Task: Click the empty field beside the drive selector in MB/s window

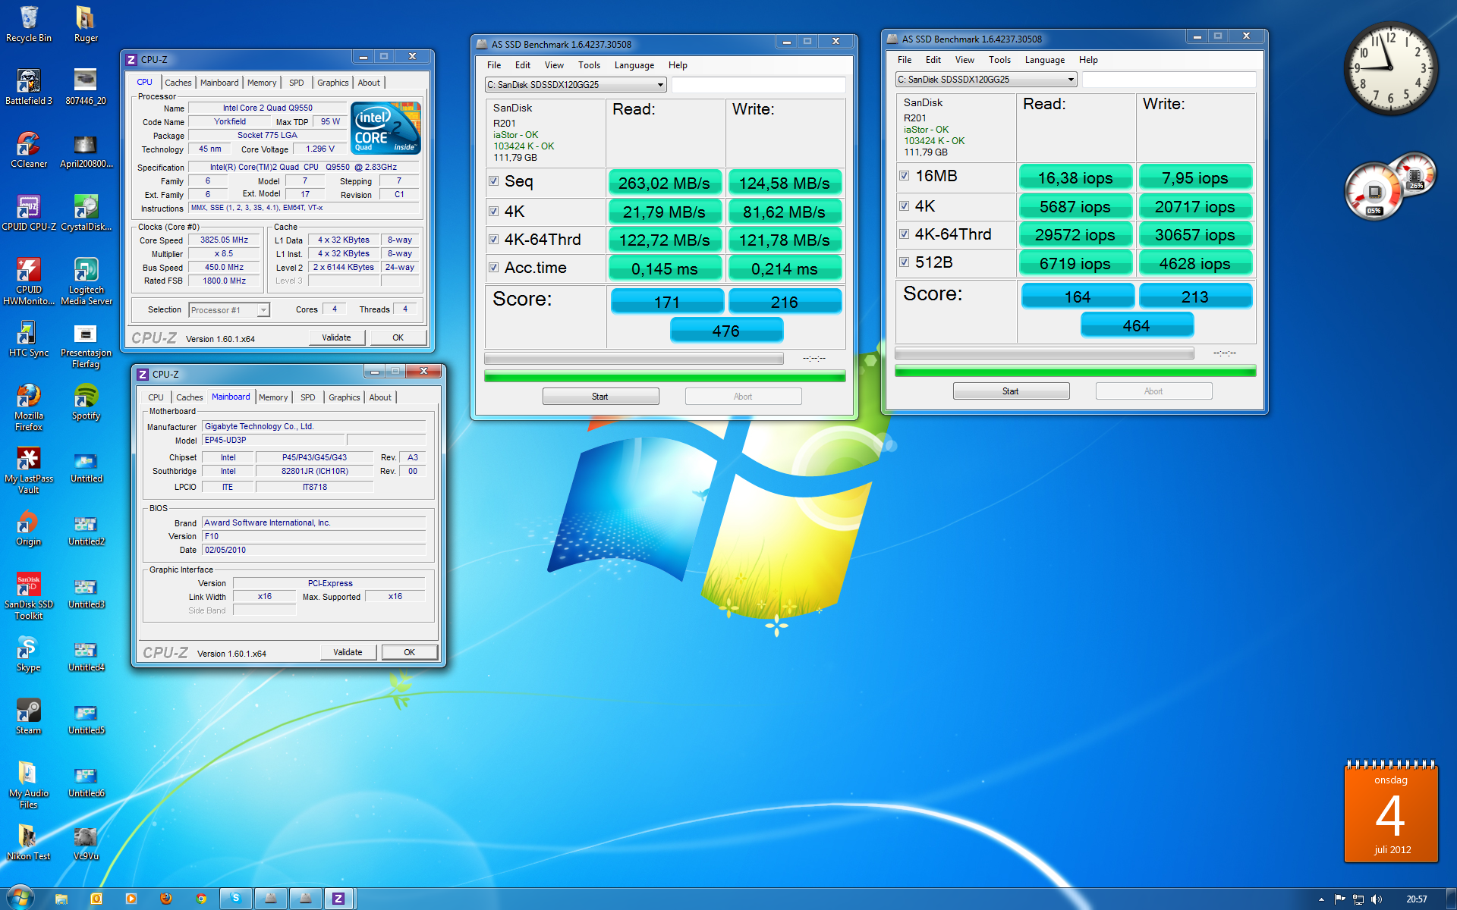Action: coord(758,85)
